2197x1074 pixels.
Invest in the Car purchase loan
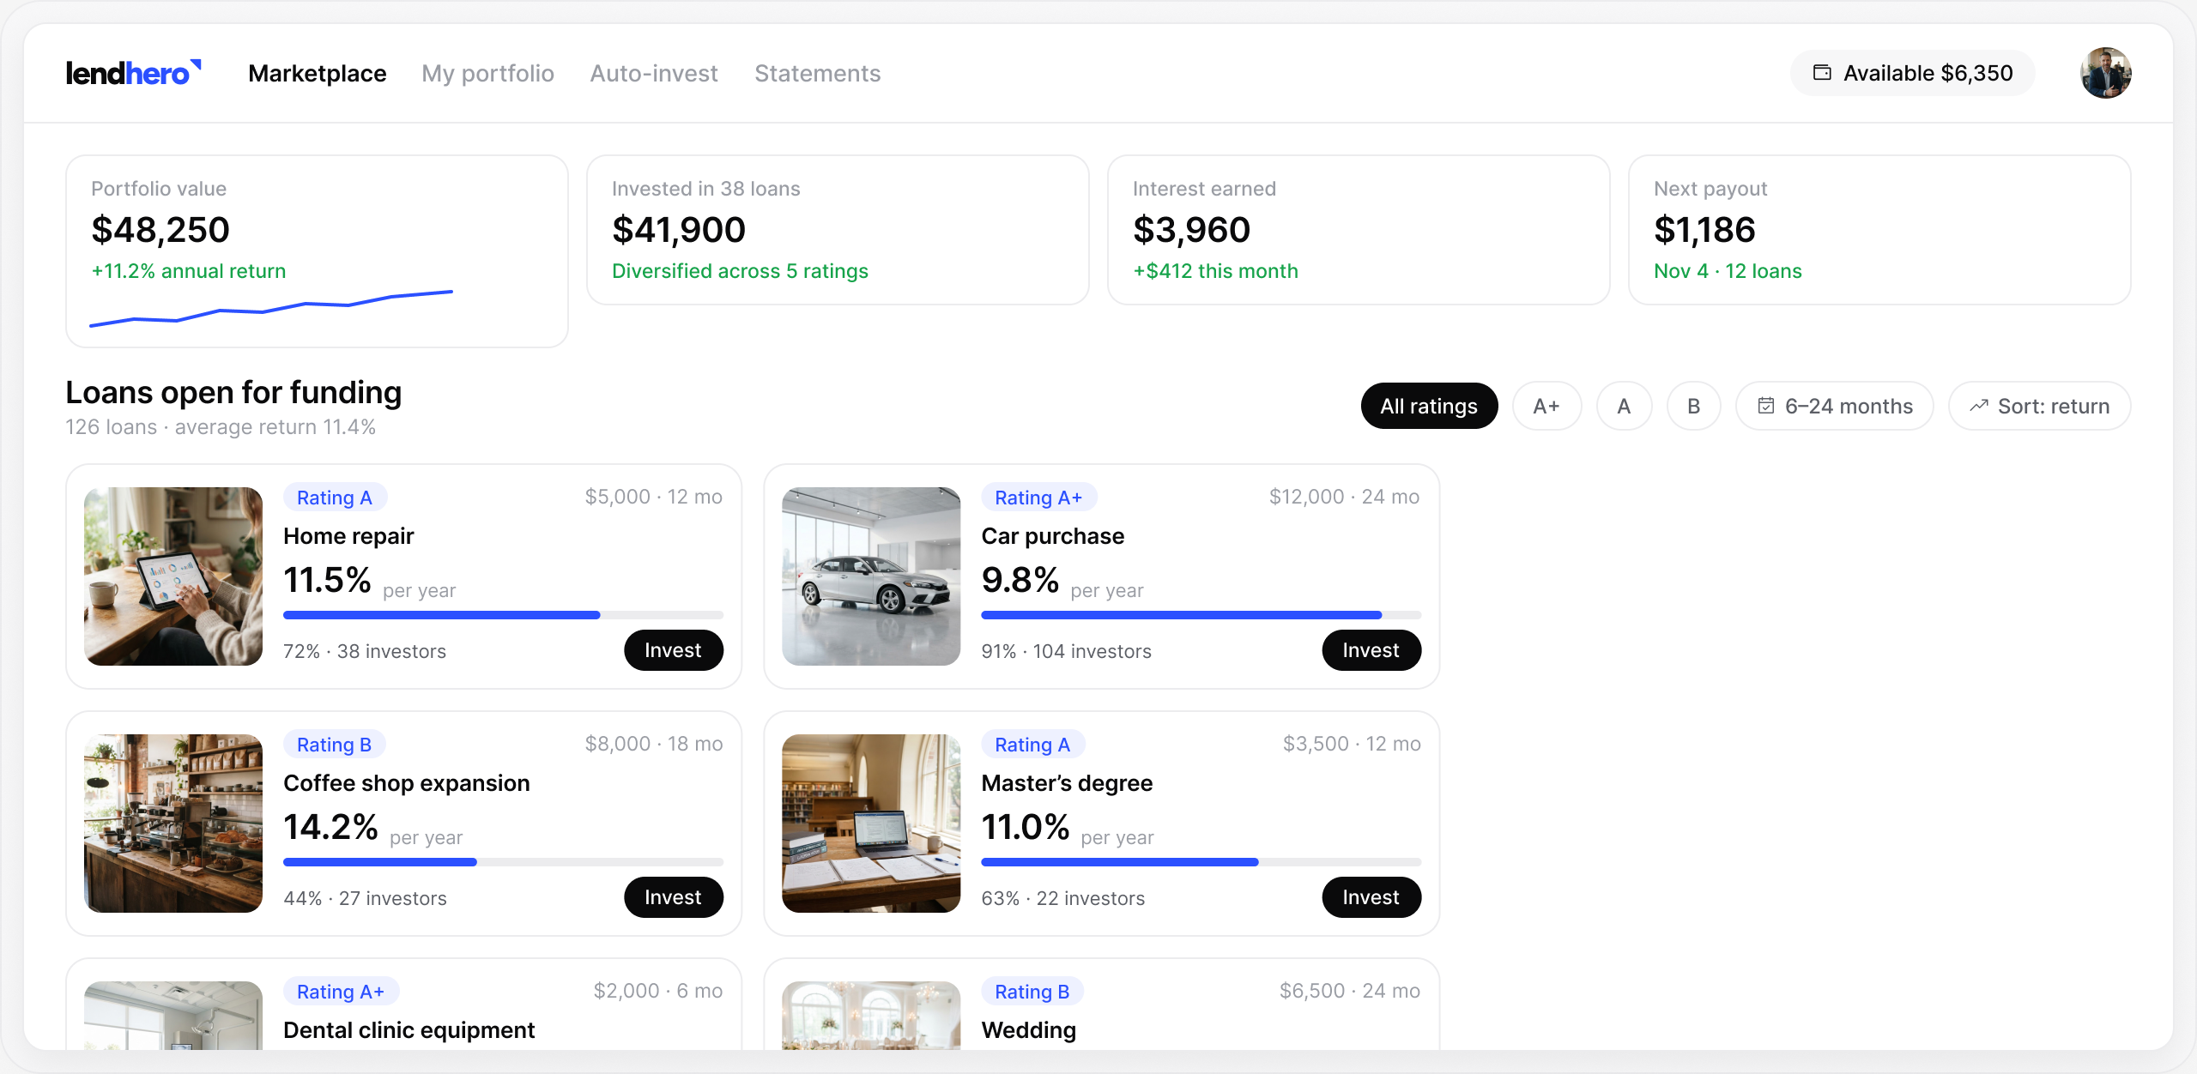coord(1371,650)
